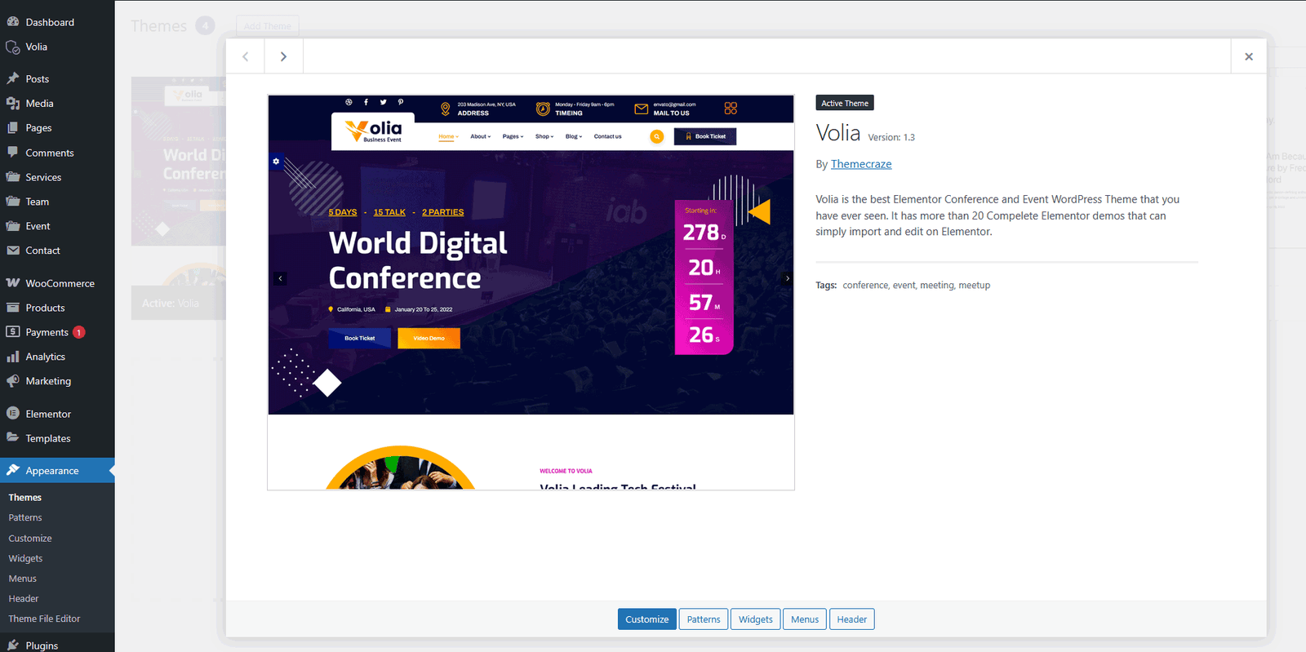Open the WooCommerce icon in sidebar
Screen dimensions: 1306x652
pos(13,283)
